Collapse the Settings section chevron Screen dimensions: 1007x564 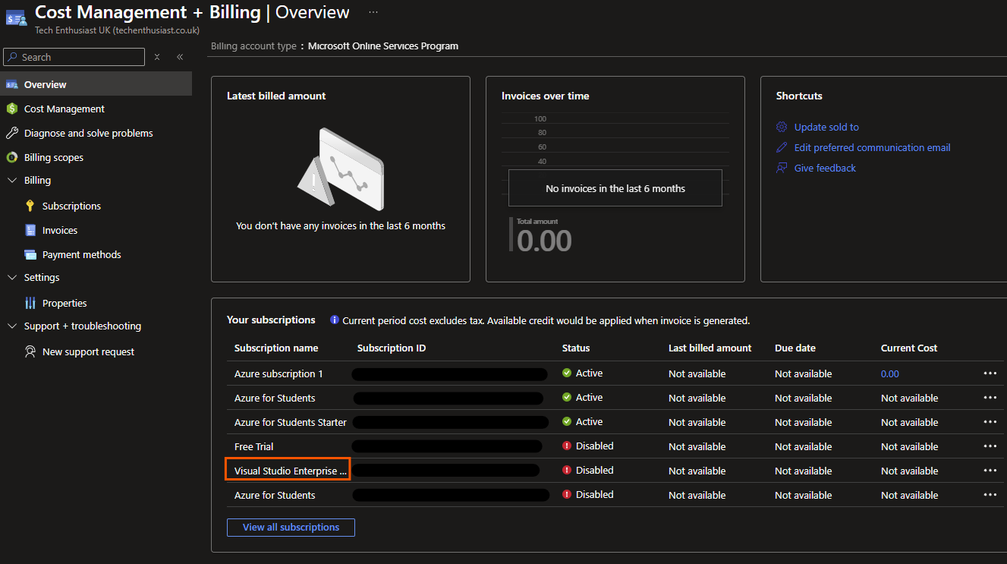(11, 277)
